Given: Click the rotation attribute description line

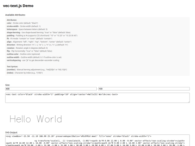Looking at the screenshot, I should click(x=27, y=48).
